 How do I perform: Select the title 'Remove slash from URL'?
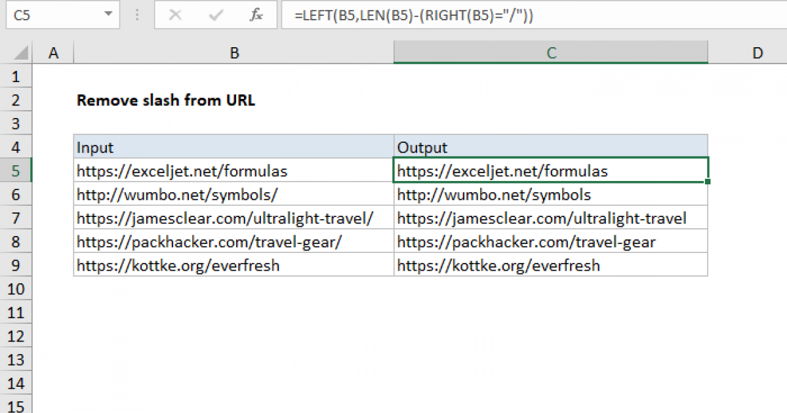point(166,100)
